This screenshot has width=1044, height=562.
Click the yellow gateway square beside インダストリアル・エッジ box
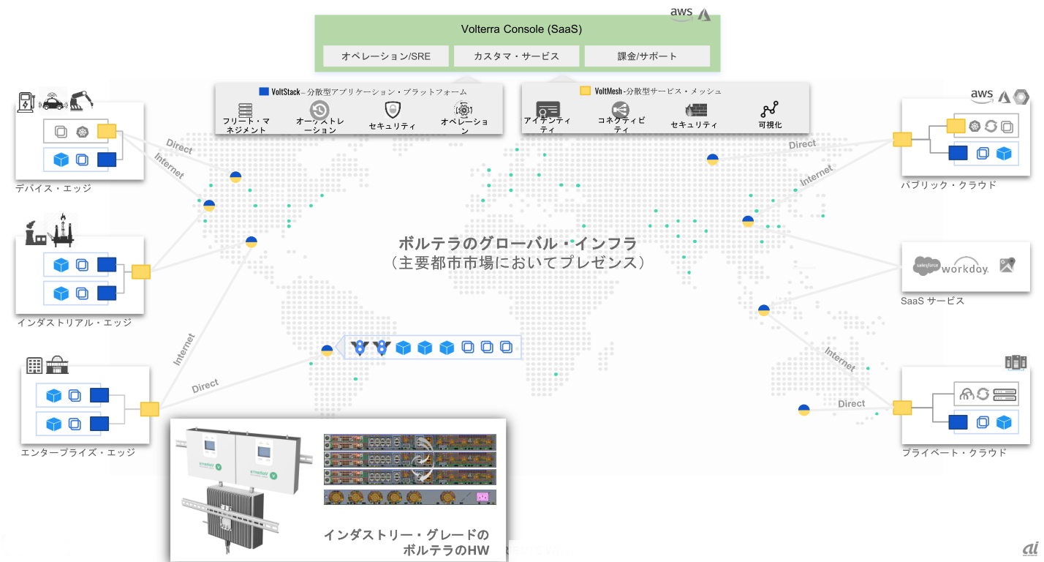pos(140,271)
